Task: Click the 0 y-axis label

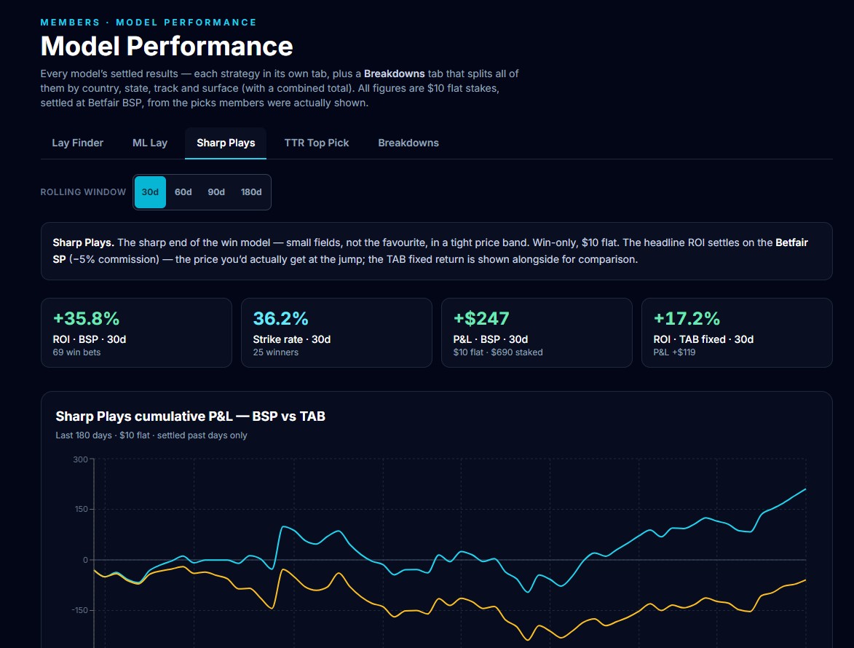Action: click(x=85, y=560)
